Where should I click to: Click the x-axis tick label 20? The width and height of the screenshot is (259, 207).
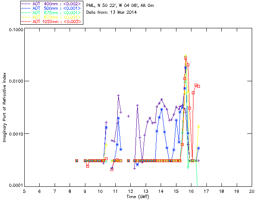pyautogui.click(x=252, y=191)
